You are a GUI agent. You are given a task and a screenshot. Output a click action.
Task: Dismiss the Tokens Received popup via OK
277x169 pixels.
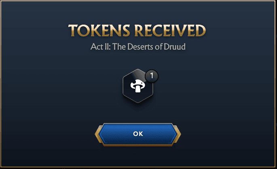[x=138, y=134]
